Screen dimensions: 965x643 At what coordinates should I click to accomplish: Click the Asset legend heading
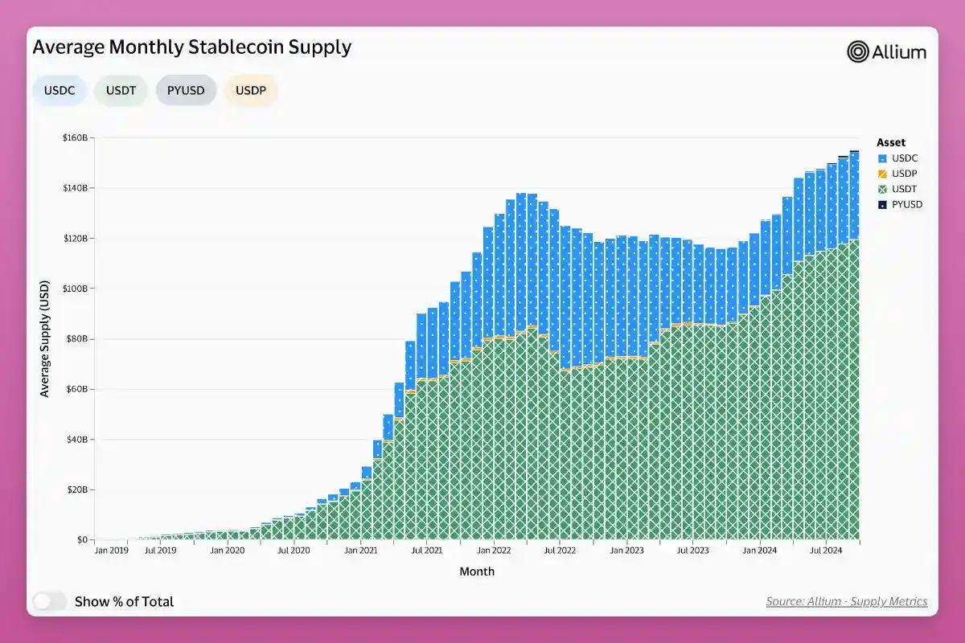[891, 142]
